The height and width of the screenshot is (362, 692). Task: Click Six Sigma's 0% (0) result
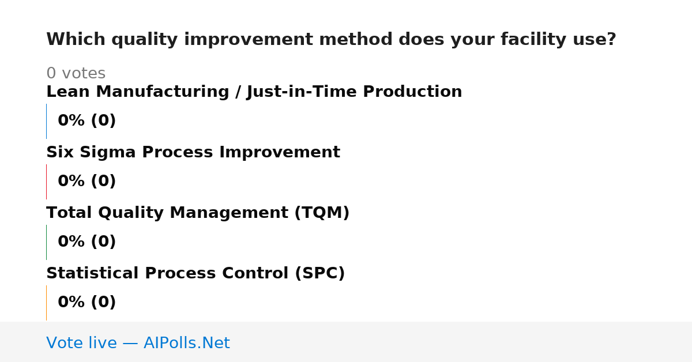86,182
